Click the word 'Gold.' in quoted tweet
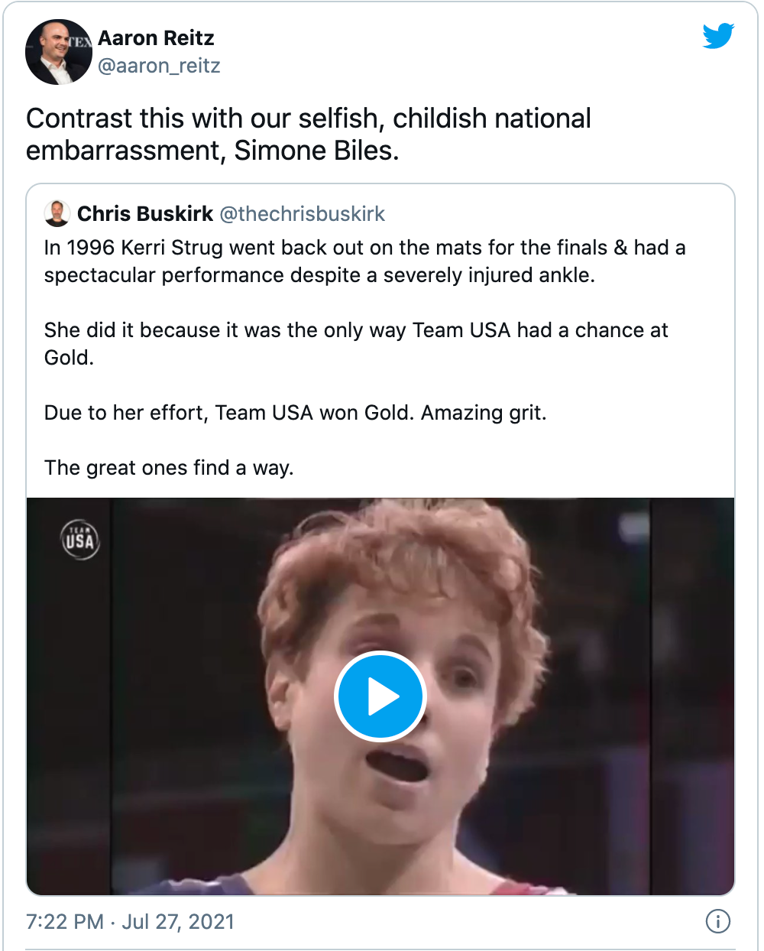Viewport: 764px width, 951px height. (69, 358)
